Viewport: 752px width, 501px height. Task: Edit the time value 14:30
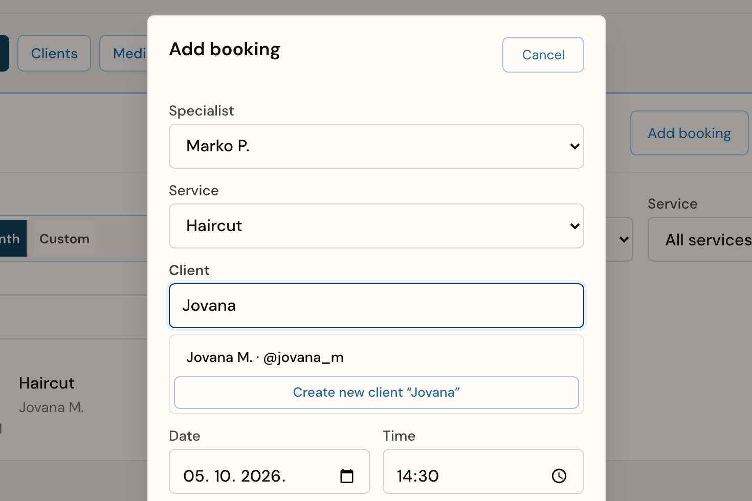click(418, 476)
